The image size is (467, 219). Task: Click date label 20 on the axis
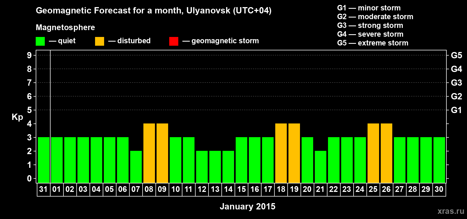point(307,189)
